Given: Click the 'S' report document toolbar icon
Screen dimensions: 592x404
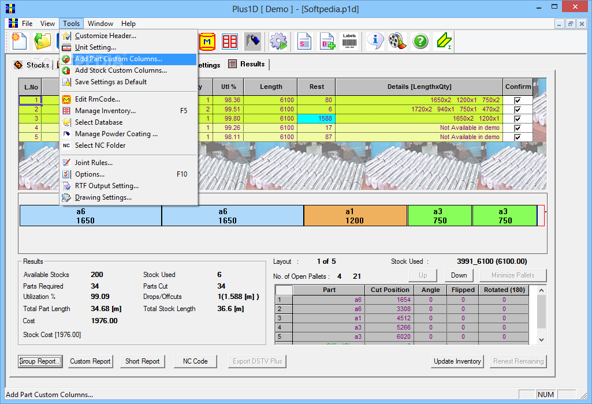Looking at the screenshot, I should 304,42.
